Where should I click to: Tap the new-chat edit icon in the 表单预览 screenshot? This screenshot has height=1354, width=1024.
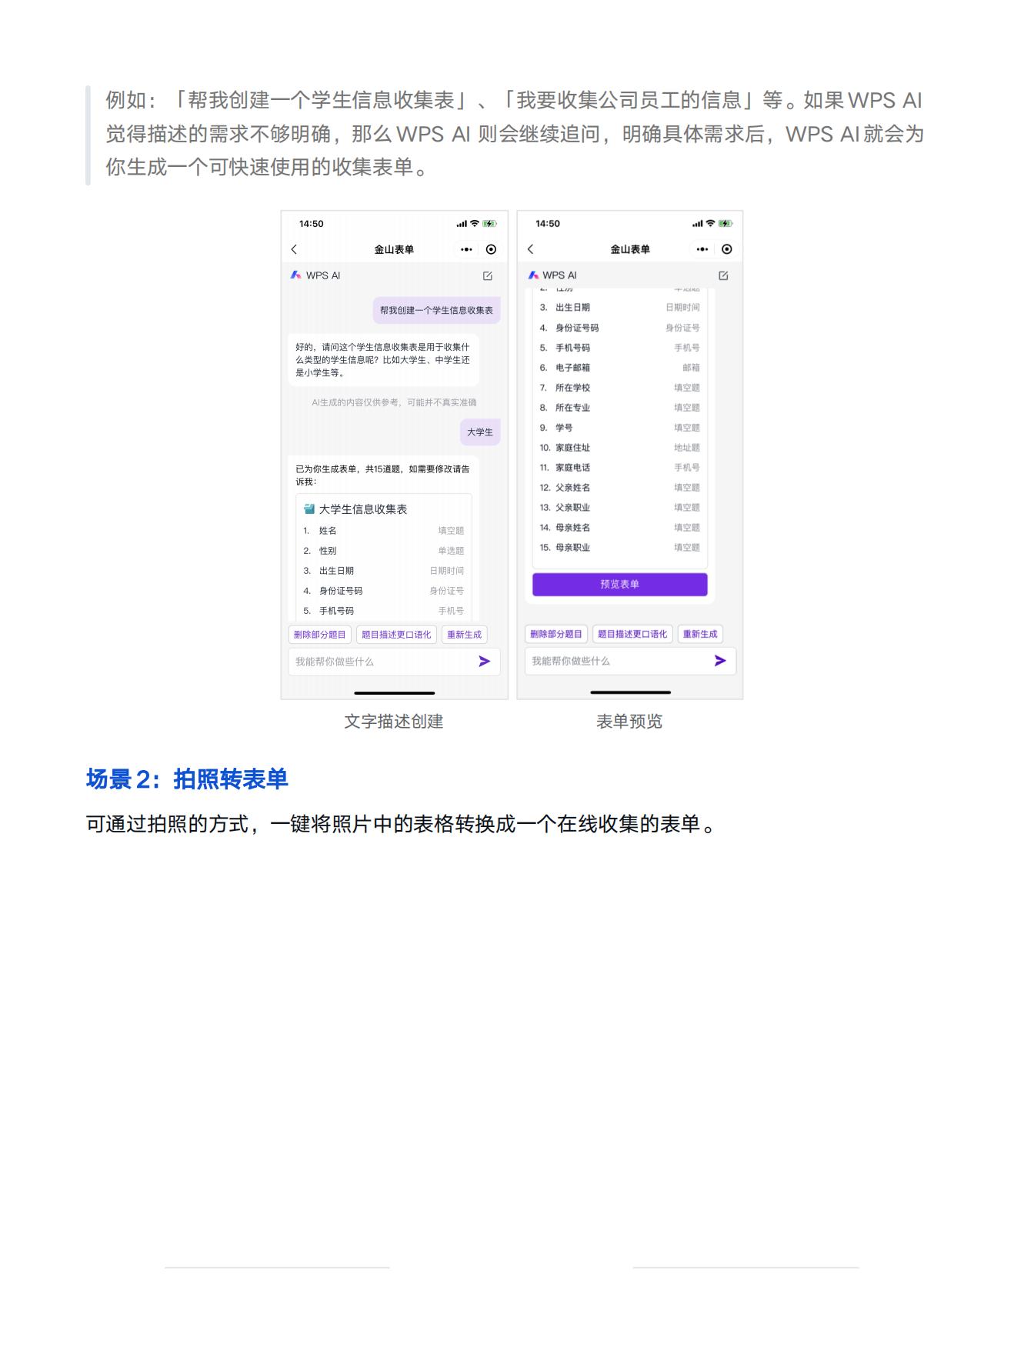click(723, 275)
